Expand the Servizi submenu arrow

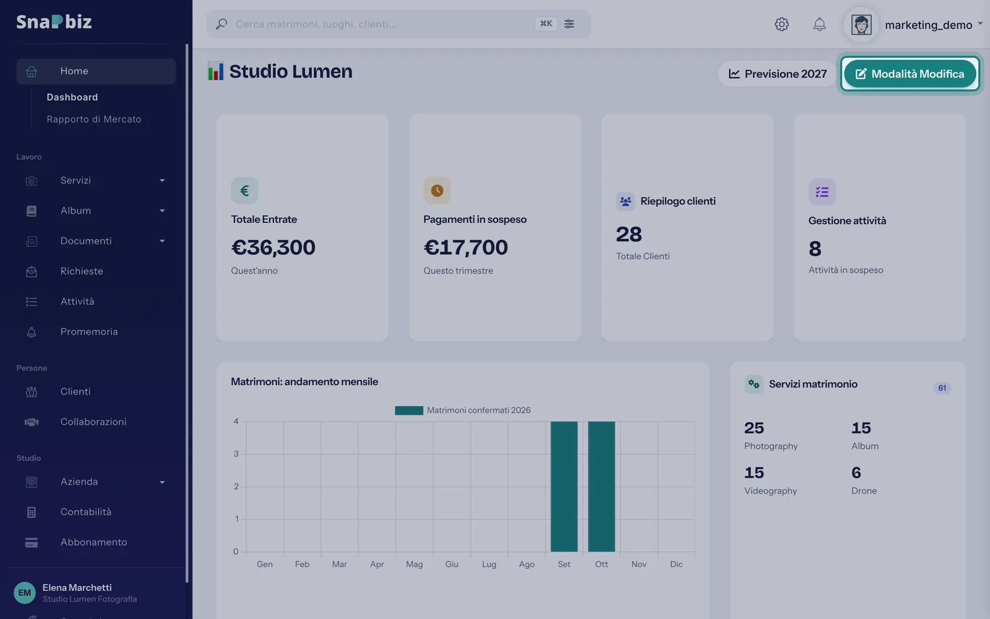pyautogui.click(x=162, y=181)
